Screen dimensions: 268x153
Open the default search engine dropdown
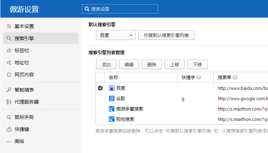[x=116, y=35]
